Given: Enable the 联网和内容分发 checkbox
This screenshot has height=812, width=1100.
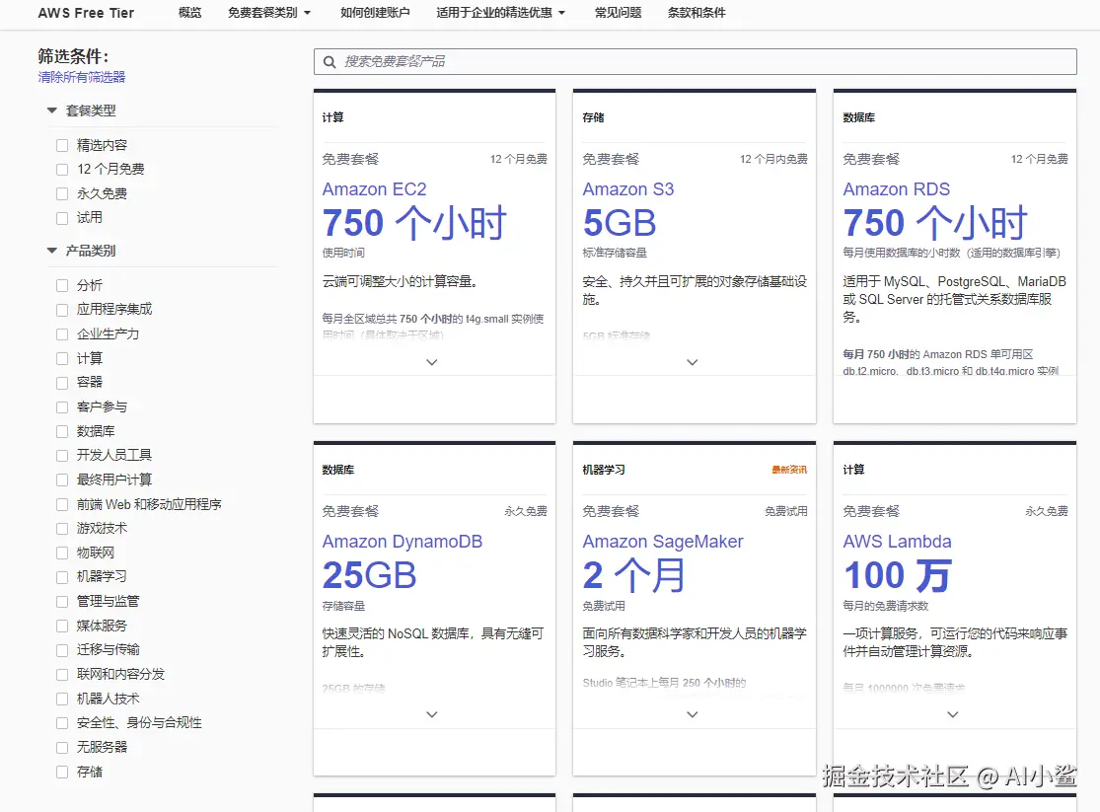Looking at the screenshot, I should coord(62,675).
